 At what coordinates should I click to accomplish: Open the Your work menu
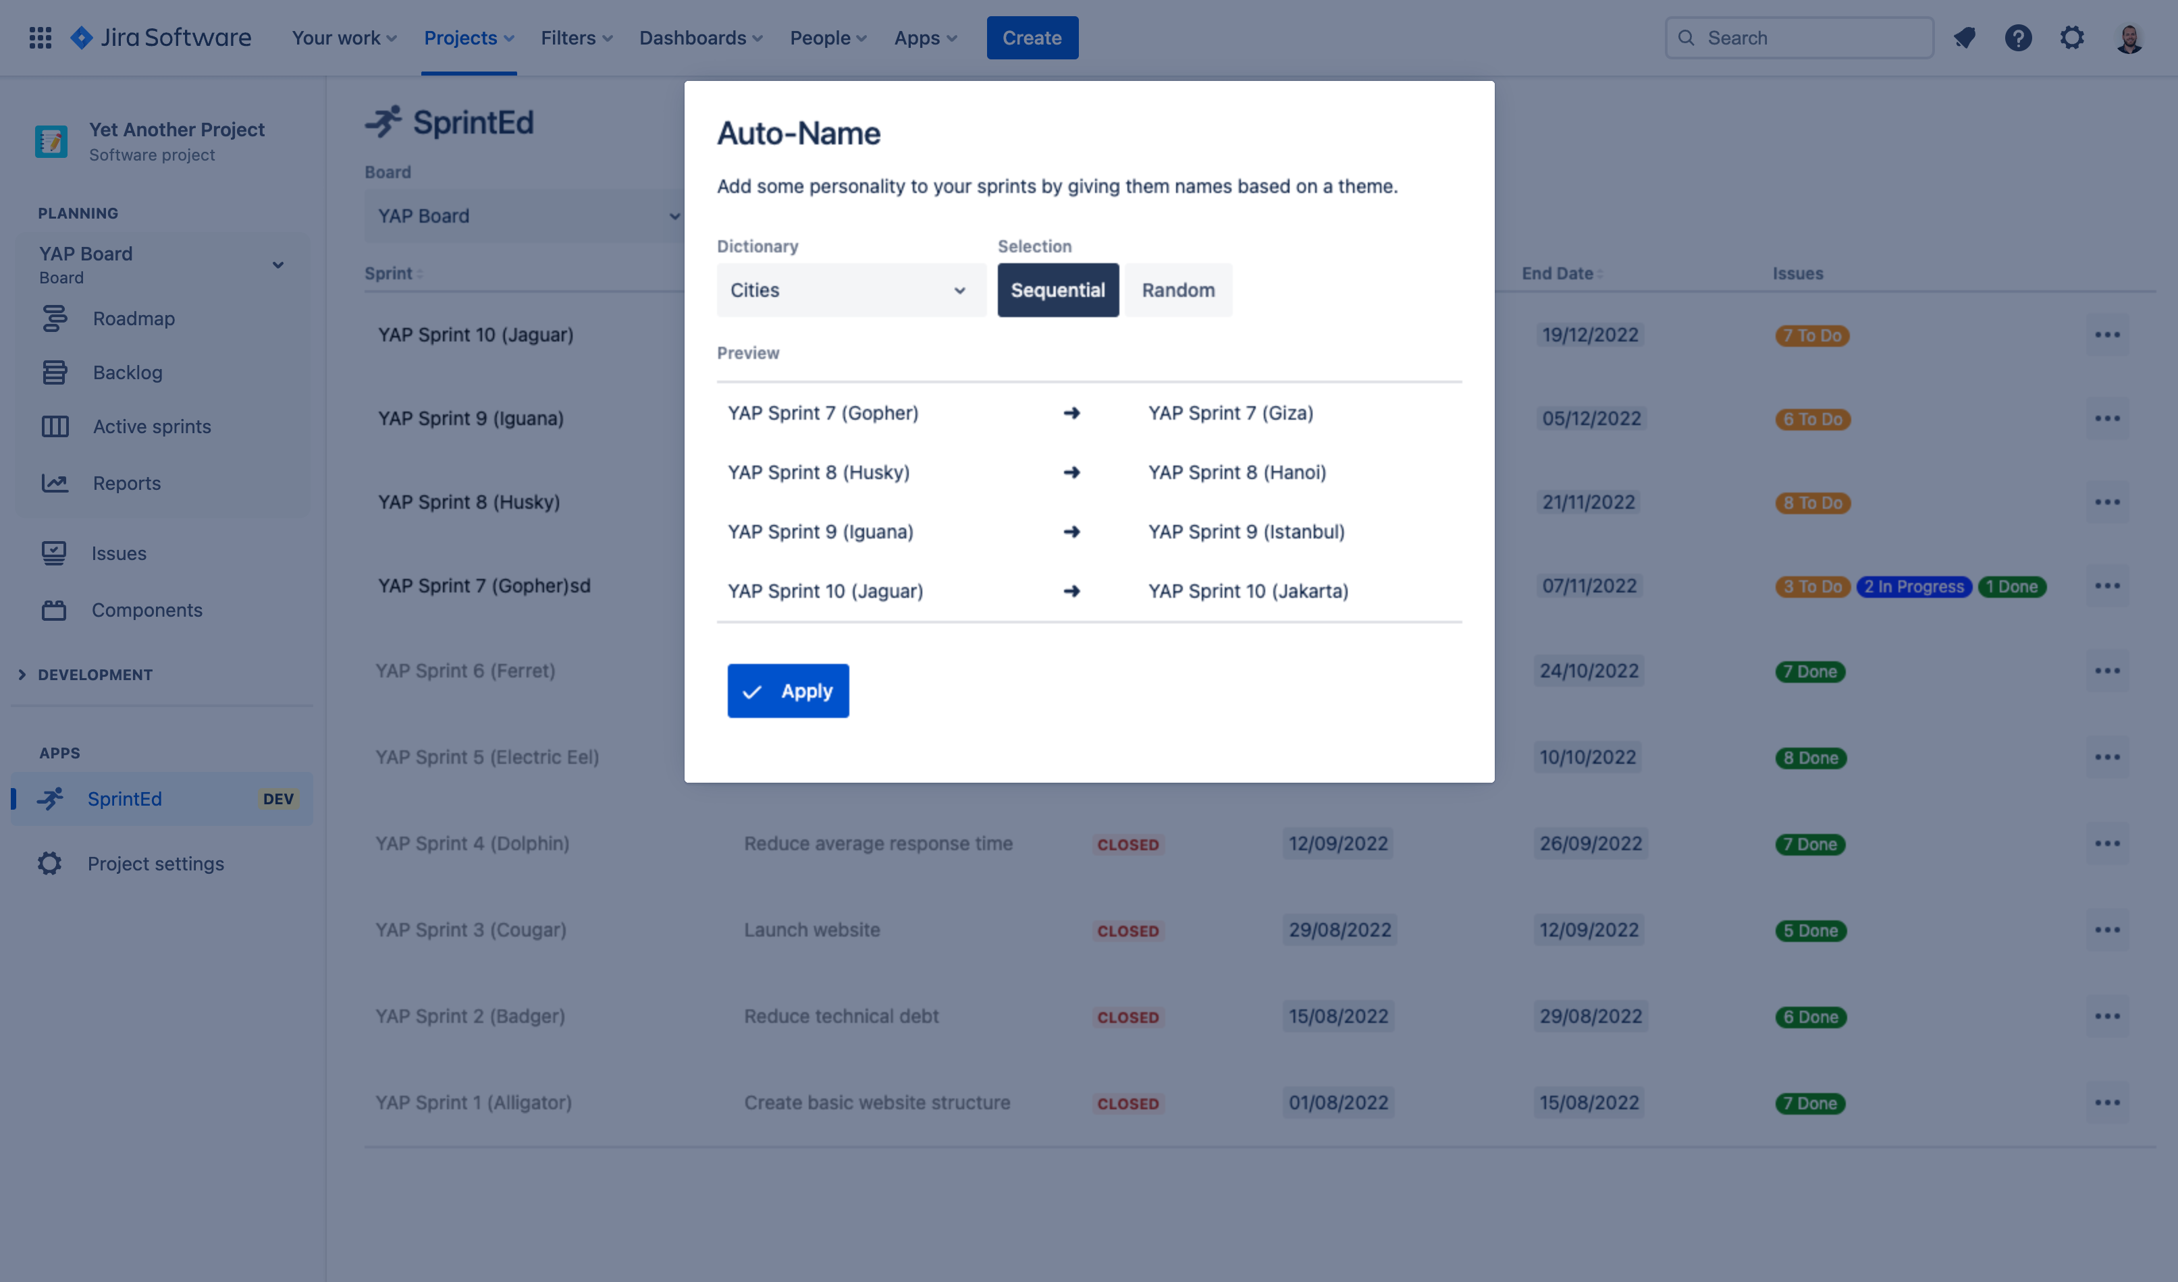[344, 38]
